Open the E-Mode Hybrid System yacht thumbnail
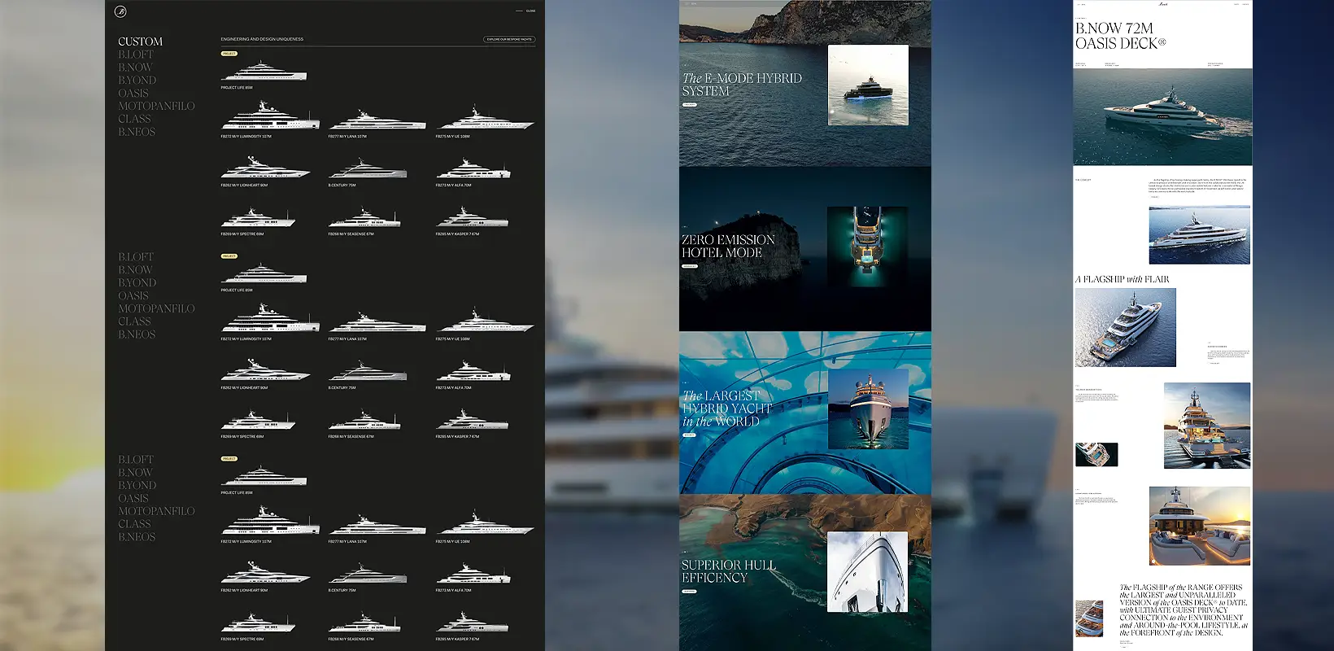This screenshot has width=1334, height=651. (868, 85)
